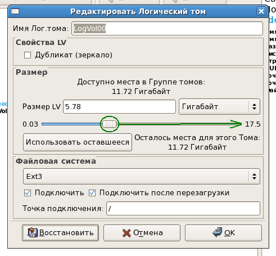
Task: Click the Имя Лог.тома name field
Action: pyautogui.click(x=167, y=29)
